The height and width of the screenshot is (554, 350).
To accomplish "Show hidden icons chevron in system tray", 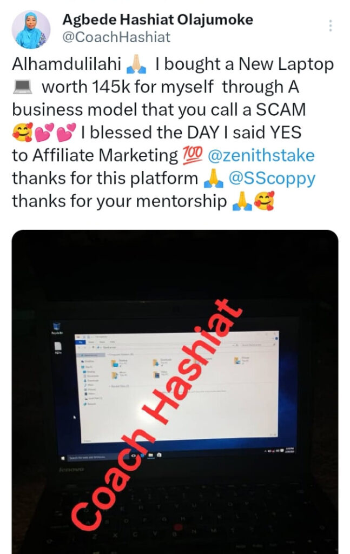I will (266, 452).
